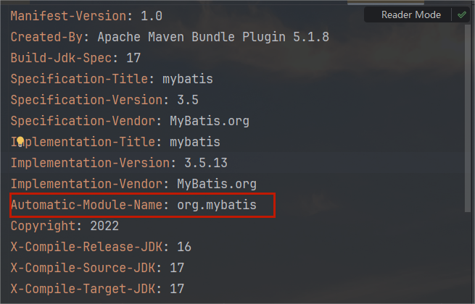The image size is (475, 304).
Task: Click the green inspection checkmark icon
Action: [x=461, y=14]
